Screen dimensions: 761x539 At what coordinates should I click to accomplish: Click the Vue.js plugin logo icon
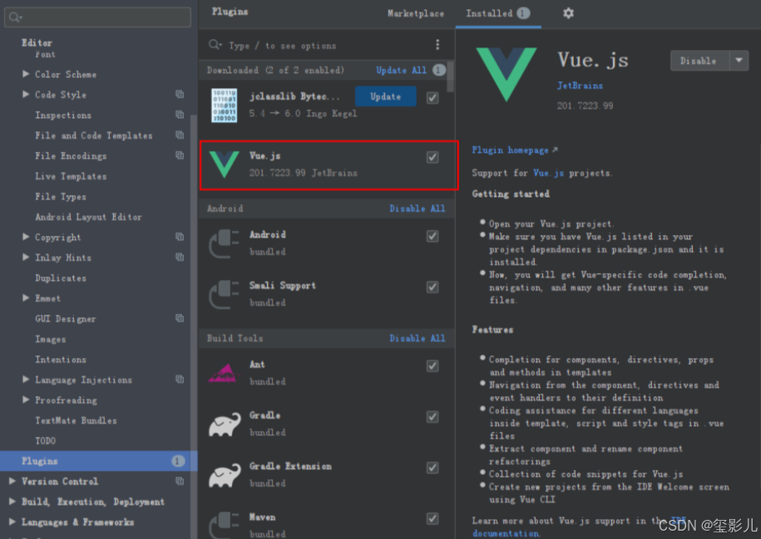point(507,66)
